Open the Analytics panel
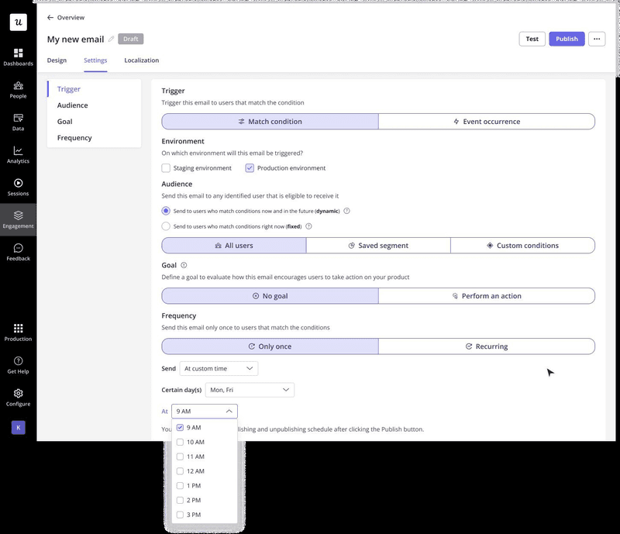 [x=18, y=153]
